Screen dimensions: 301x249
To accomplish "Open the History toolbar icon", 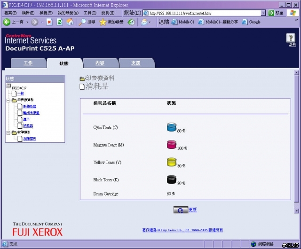I will point(131,22).
